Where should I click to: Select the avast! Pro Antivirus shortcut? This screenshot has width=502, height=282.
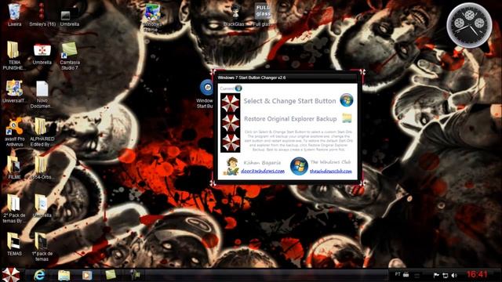click(x=14, y=132)
